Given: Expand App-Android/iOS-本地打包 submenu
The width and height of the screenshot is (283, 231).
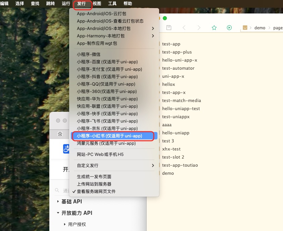Looking at the screenshot, I should pos(114,28).
